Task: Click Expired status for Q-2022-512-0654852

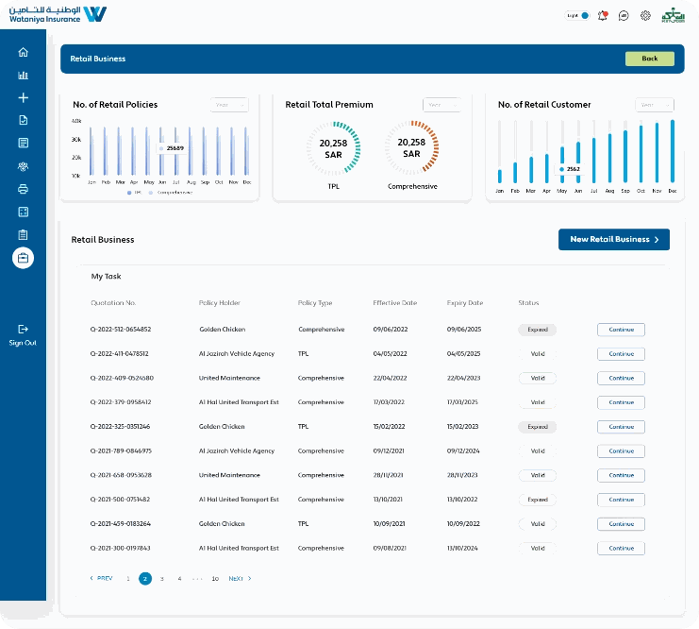Action: click(x=537, y=330)
